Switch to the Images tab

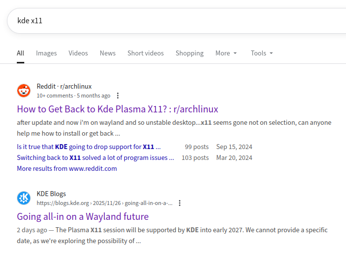click(x=46, y=53)
